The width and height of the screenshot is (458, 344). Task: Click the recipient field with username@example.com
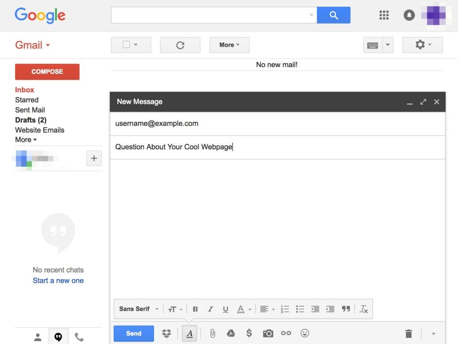pyautogui.click(x=277, y=124)
